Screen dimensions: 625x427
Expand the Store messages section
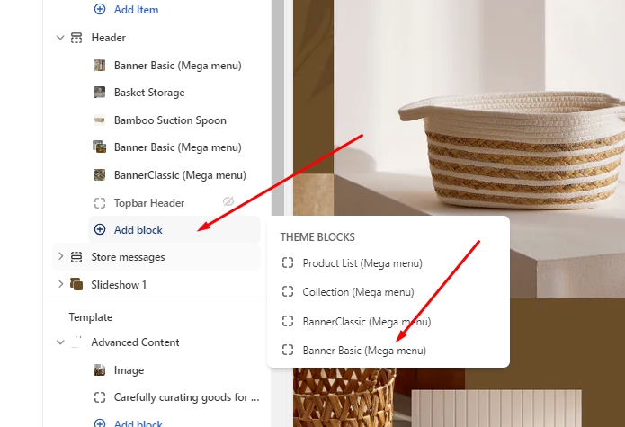coord(60,257)
